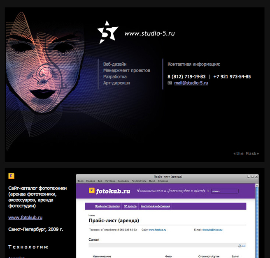Click the scrollbar up arrow in the browser
This screenshot has height=258, width=270.
(x=257, y=185)
